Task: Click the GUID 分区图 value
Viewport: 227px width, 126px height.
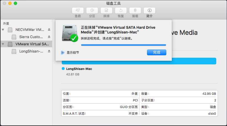Action: 129,107
